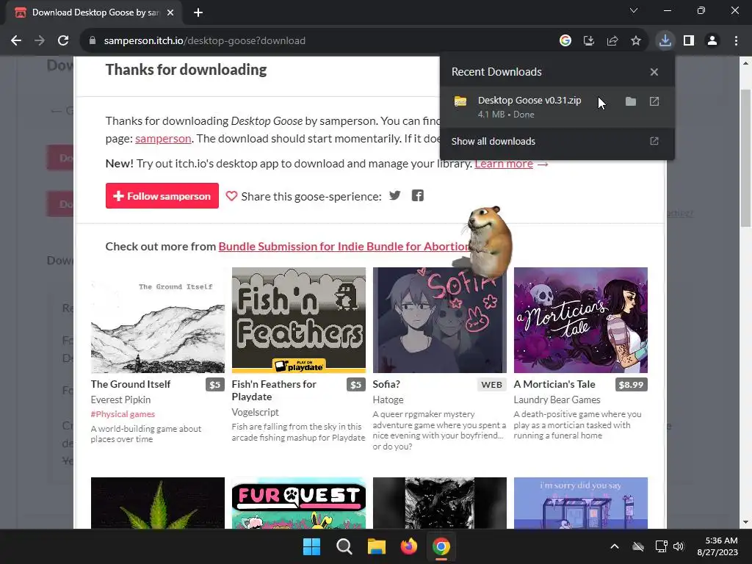The image size is (752, 564).
Task: Open Desktop Goose zip with external icon
Action: pyautogui.click(x=654, y=101)
